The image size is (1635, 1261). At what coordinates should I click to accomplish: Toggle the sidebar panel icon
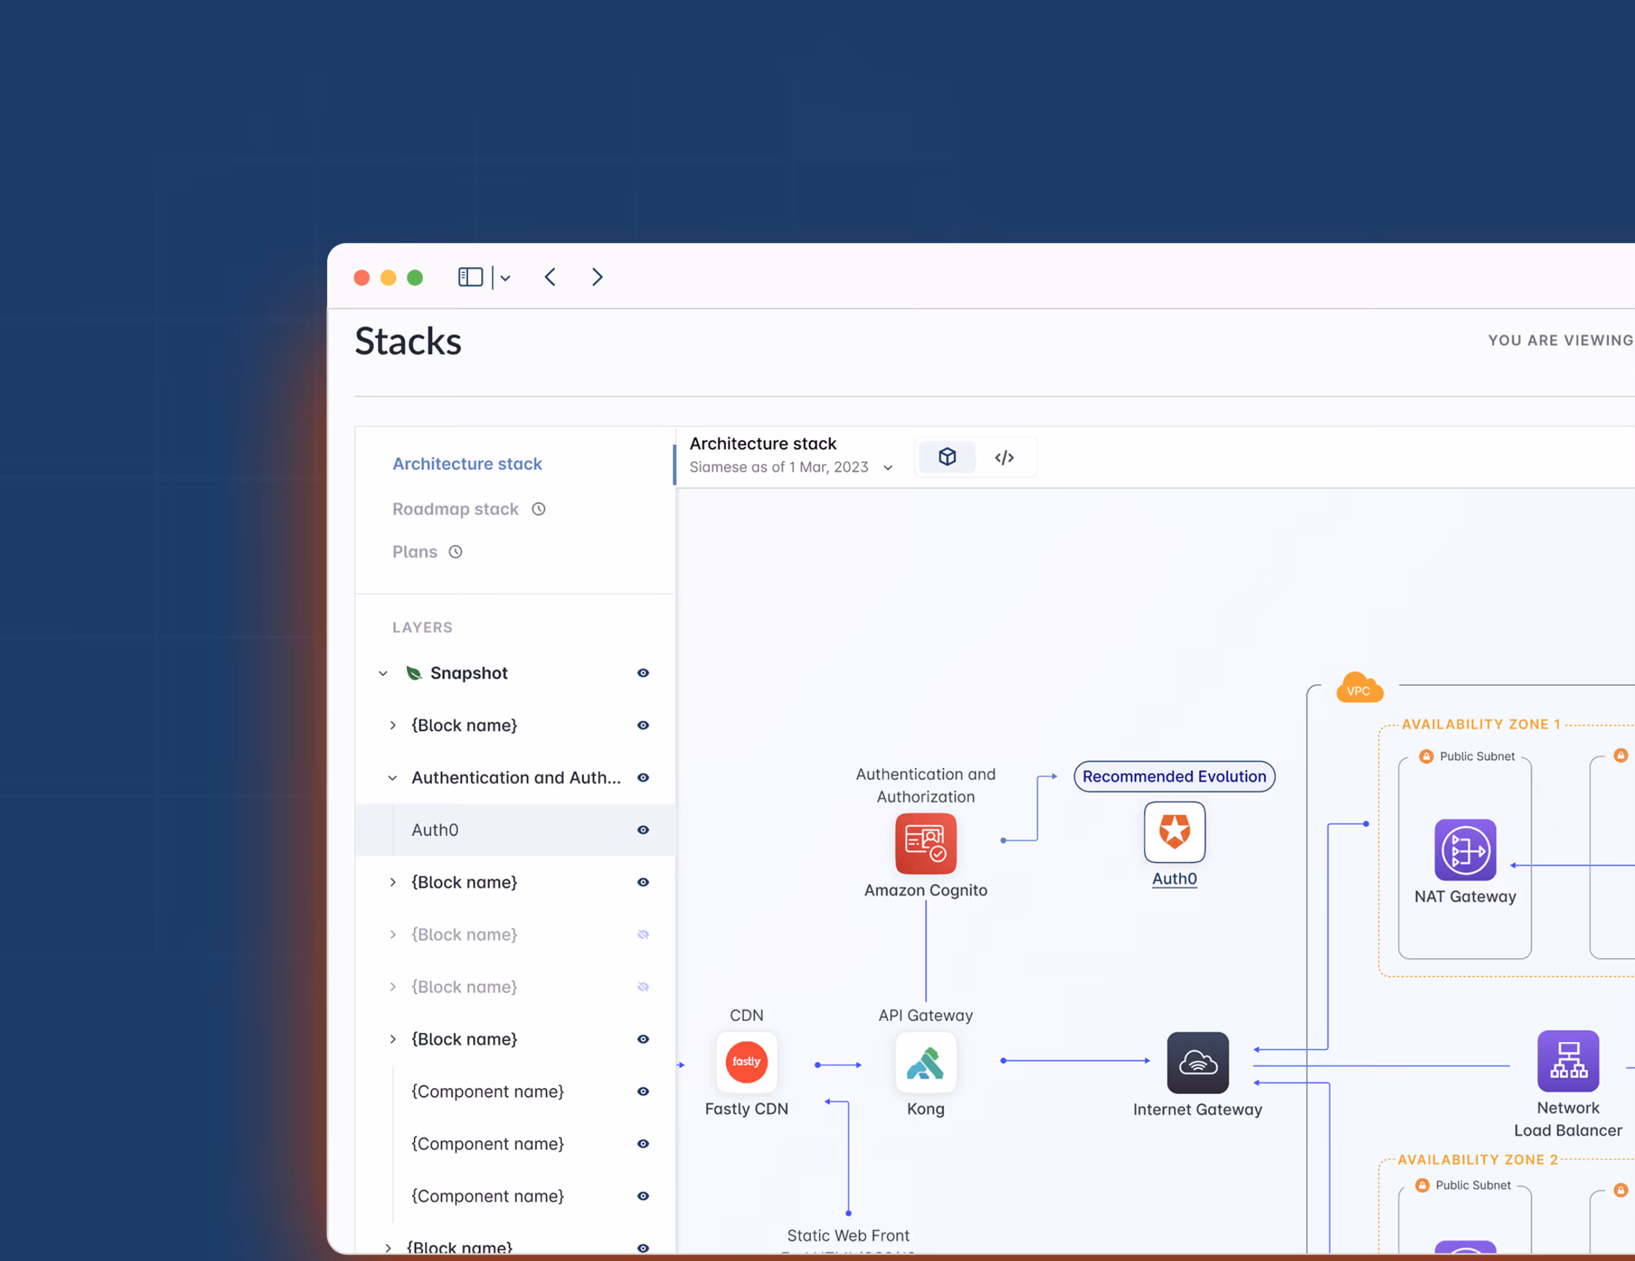tap(470, 278)
